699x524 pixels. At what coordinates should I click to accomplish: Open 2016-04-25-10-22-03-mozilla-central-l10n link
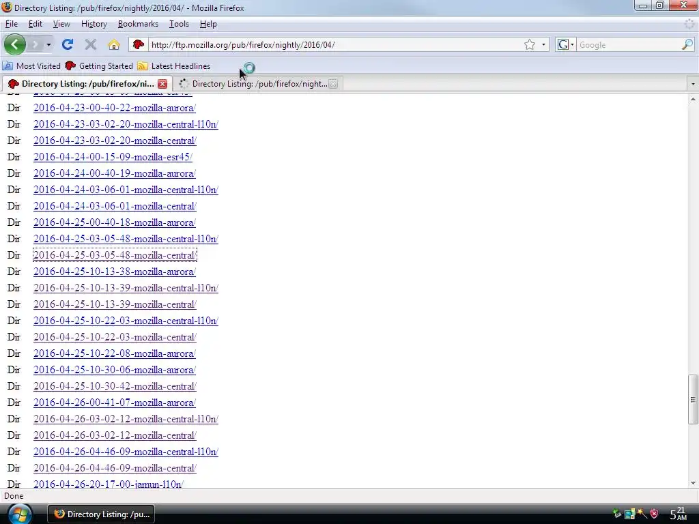click(x=126, y=321)
